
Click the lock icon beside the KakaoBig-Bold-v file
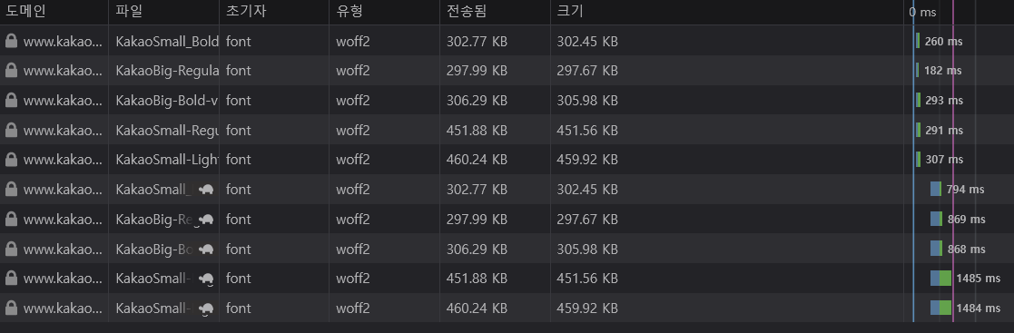click(11, 100)
